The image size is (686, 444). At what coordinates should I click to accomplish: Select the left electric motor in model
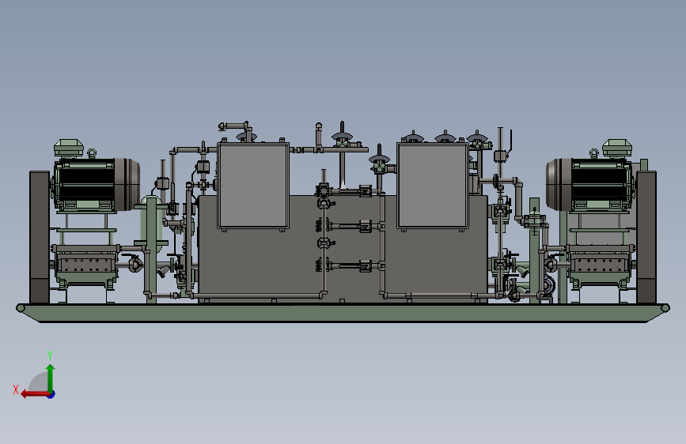[96, 184]
